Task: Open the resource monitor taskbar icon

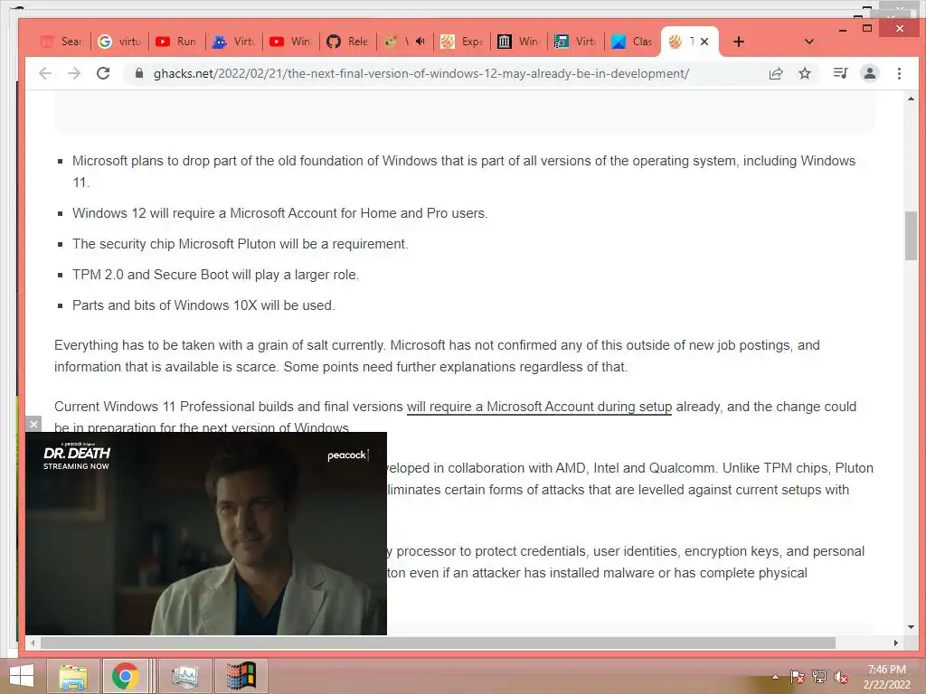Action: click(x=184, y=676)
